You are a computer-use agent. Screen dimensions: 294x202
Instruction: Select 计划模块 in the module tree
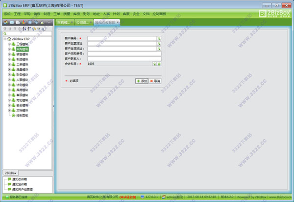coord(22,85)
